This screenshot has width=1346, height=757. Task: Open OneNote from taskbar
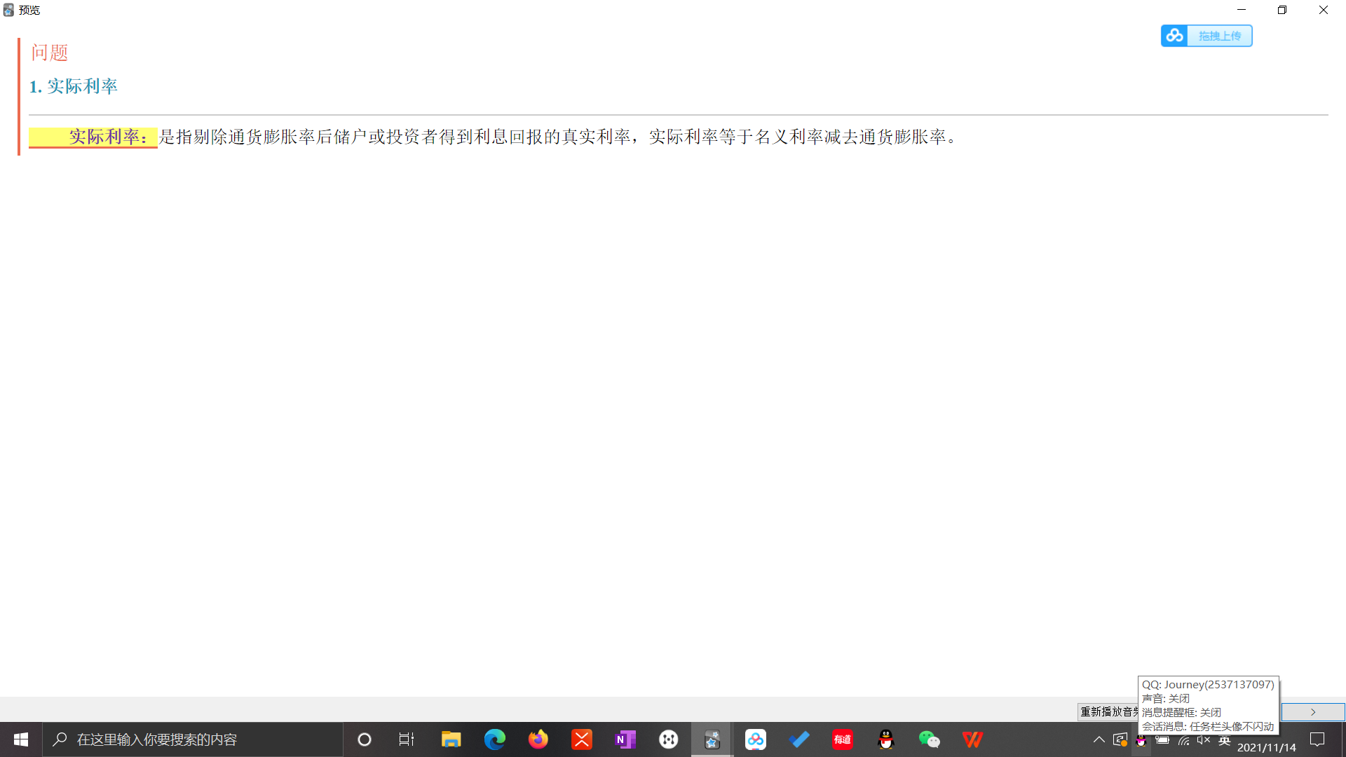625,739
